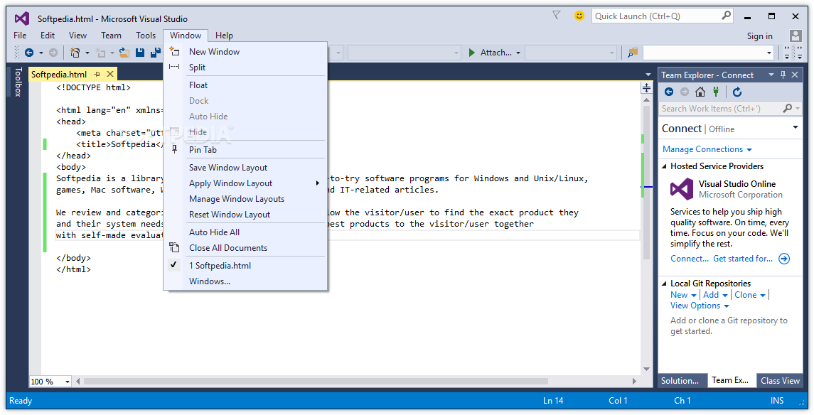Select checked window 1 Softpedia.html
This screenshot has width=814, height=415.
point(245,266)
